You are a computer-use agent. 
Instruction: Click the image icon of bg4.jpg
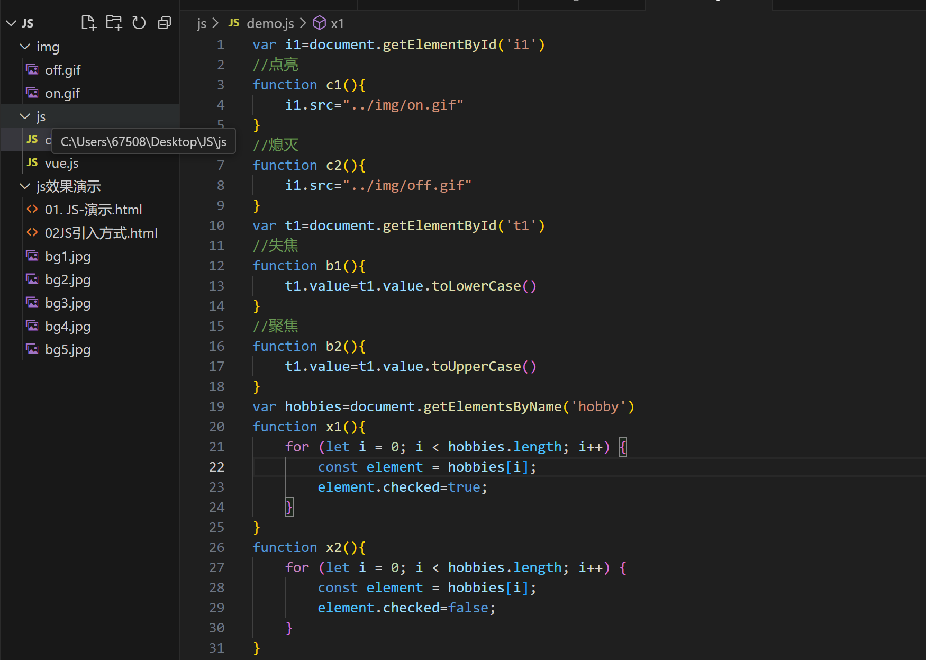pos(32,326)
